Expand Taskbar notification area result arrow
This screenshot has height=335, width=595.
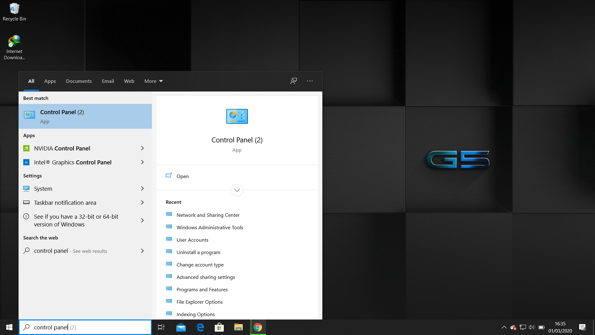(142, 203)
